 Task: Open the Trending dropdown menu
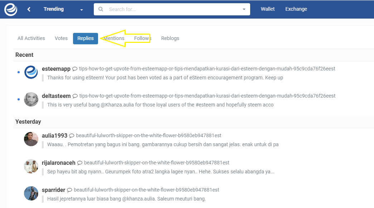point(63,9)
